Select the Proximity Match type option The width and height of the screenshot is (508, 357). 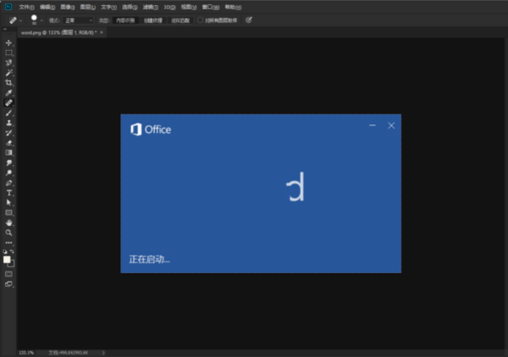point(180,20)
